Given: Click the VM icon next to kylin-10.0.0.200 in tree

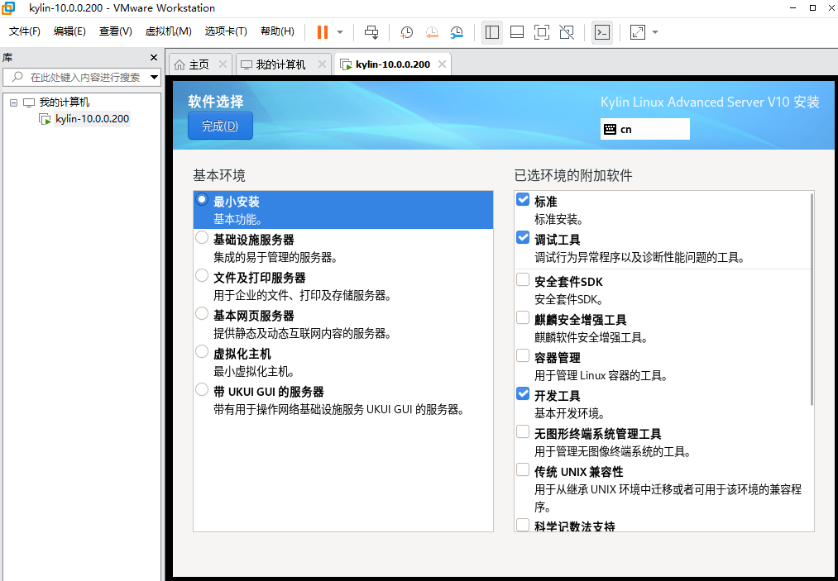Looking at the screenshot, I should pyautogui.click(x=45, y=119).
